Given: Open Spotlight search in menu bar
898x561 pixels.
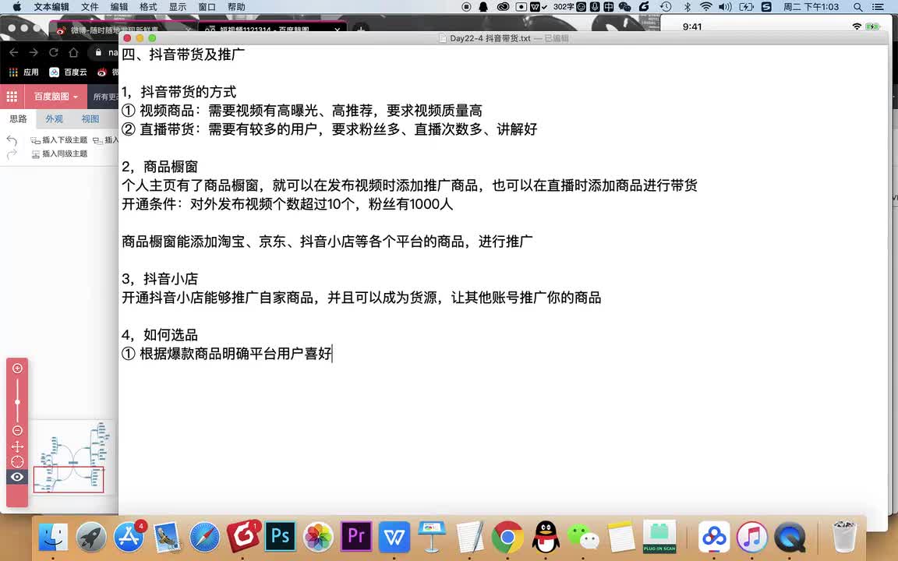Looking at the screenshot, I should pyautogui.click(x=857, y=7).
